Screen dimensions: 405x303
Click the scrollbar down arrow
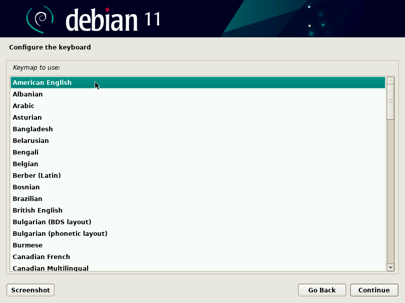[390, 267]
